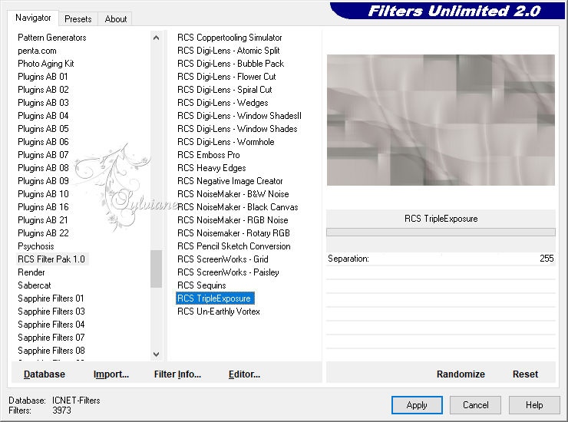Choose RCS ScreenWorks - Paisley filter
The width and height of the screenshot is (568, 422).
228,272
